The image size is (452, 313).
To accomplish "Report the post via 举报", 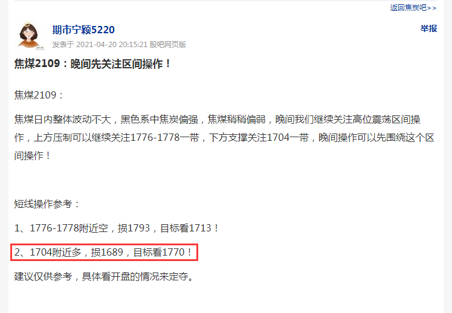I will point(428,28).
